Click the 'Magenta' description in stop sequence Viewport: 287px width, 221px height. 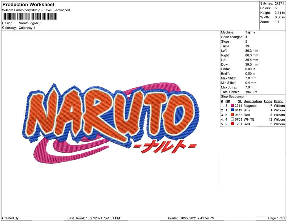[x=250, y=106]
